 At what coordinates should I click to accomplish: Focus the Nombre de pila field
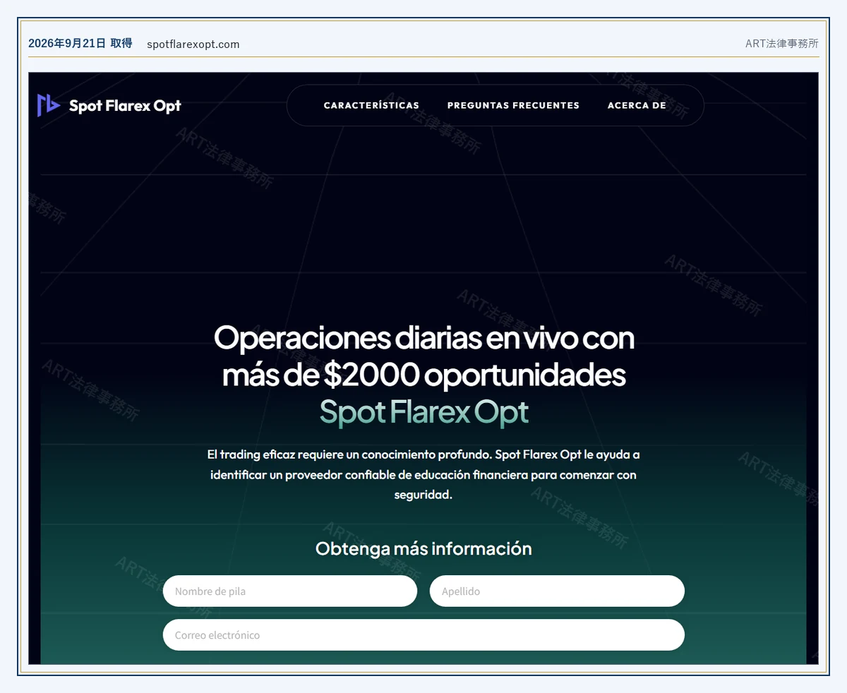(x=290, y=591)
